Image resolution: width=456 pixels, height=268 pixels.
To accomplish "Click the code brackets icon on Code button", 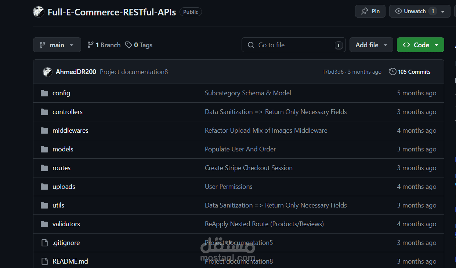I will coord(406,44).
